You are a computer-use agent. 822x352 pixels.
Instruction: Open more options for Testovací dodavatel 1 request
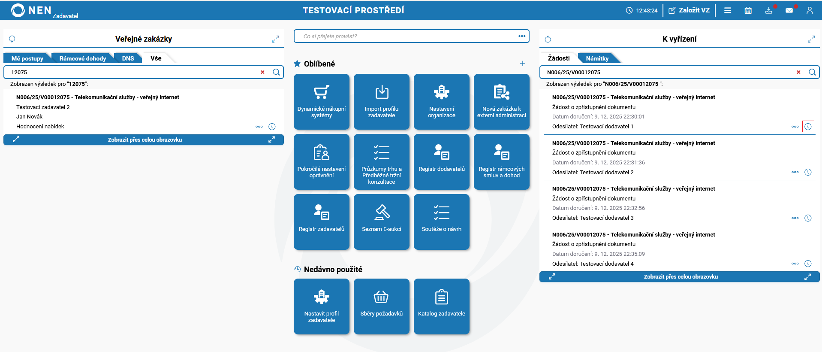click(795, 127)
